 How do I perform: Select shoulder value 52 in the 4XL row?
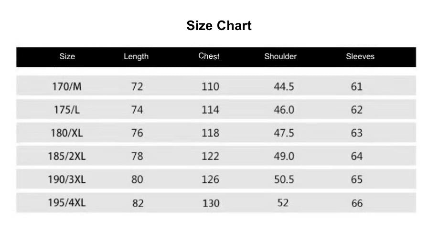click(x=283, y=202)
